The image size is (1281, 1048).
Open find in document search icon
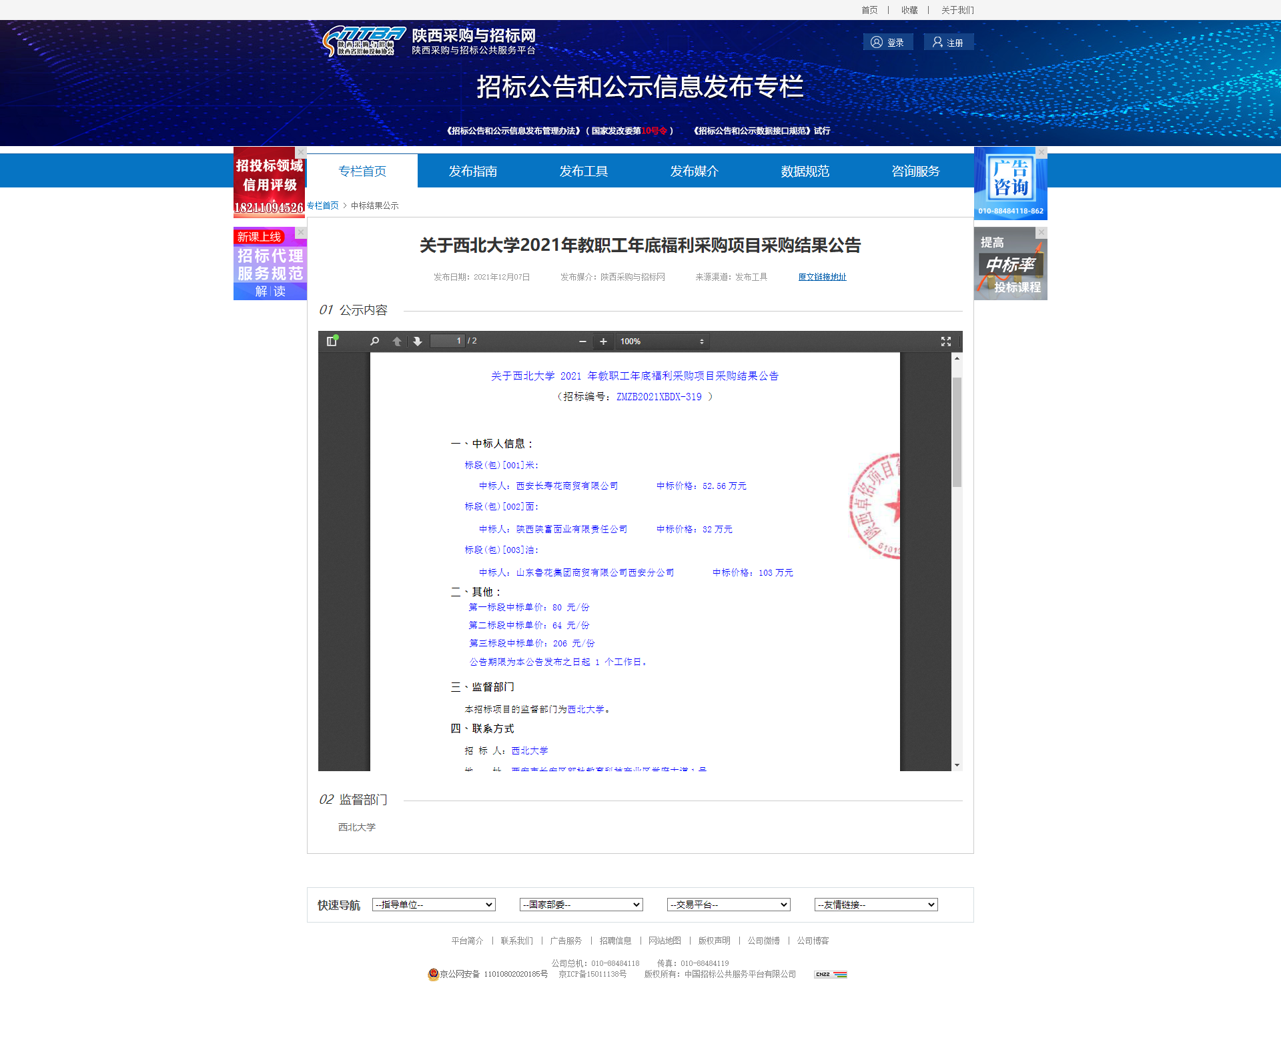click(375, 342)
